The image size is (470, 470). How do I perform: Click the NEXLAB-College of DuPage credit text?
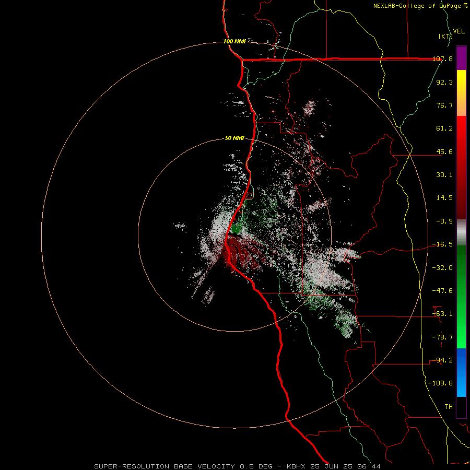pos(420,6)
